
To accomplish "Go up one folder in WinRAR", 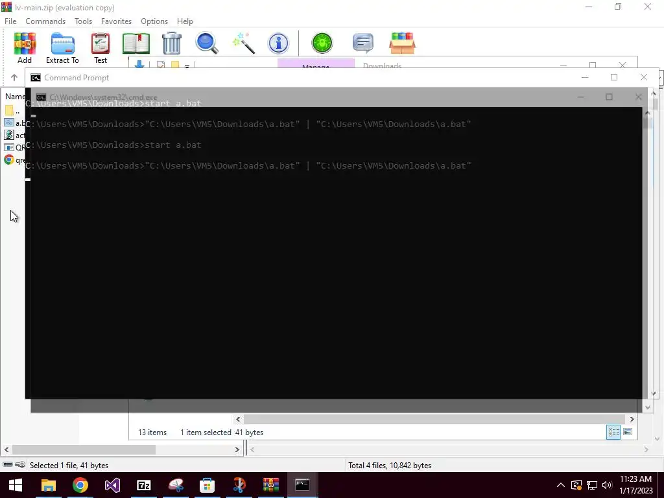I will click(14, 78).
